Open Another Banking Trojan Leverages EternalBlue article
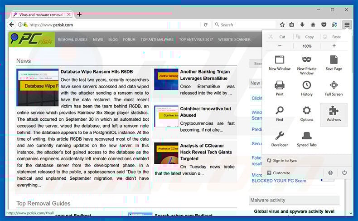Screen dimensions: 358x221 (x=205, y=75)
